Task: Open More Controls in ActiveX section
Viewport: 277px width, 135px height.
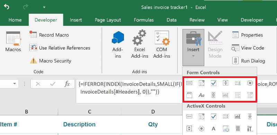Action: 250,129
